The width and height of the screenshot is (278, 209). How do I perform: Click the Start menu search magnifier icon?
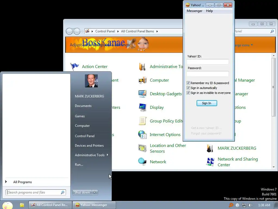[x=63, y=192]
